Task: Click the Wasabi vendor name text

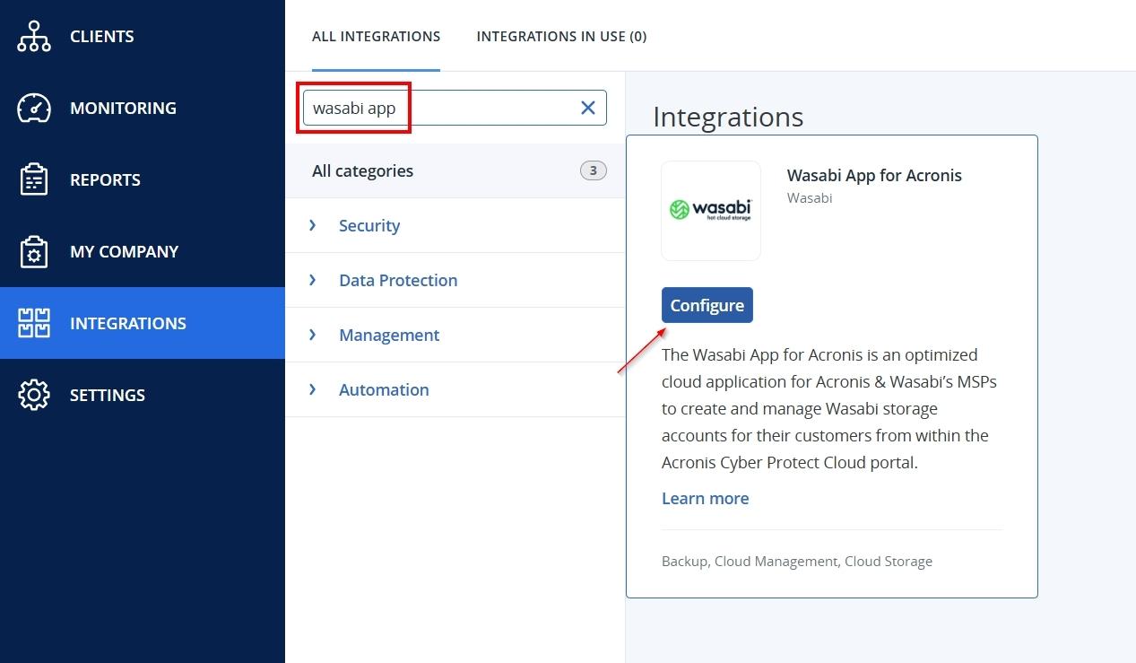Action: pyautogui.click(x=810, y=197)
